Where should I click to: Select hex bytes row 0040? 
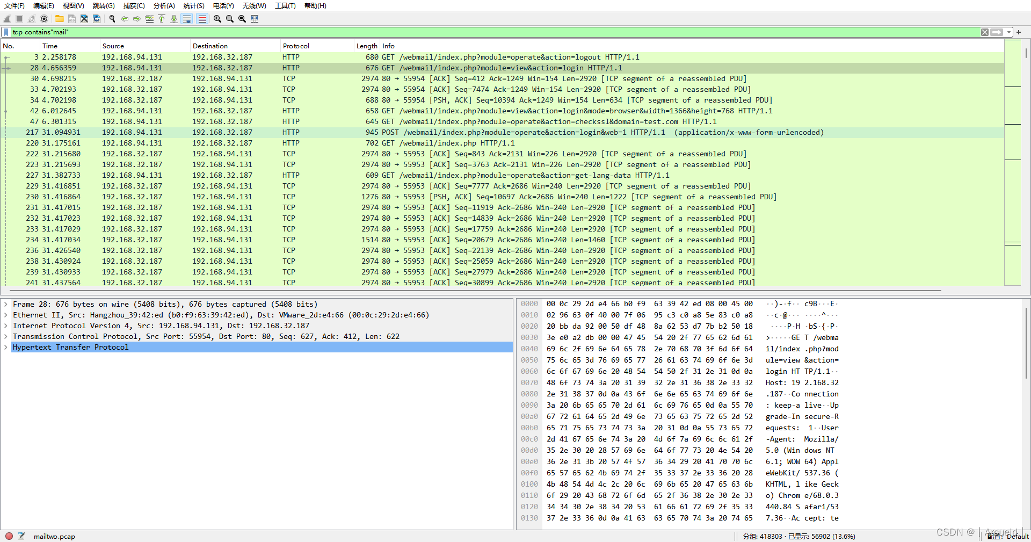(680, 349)
